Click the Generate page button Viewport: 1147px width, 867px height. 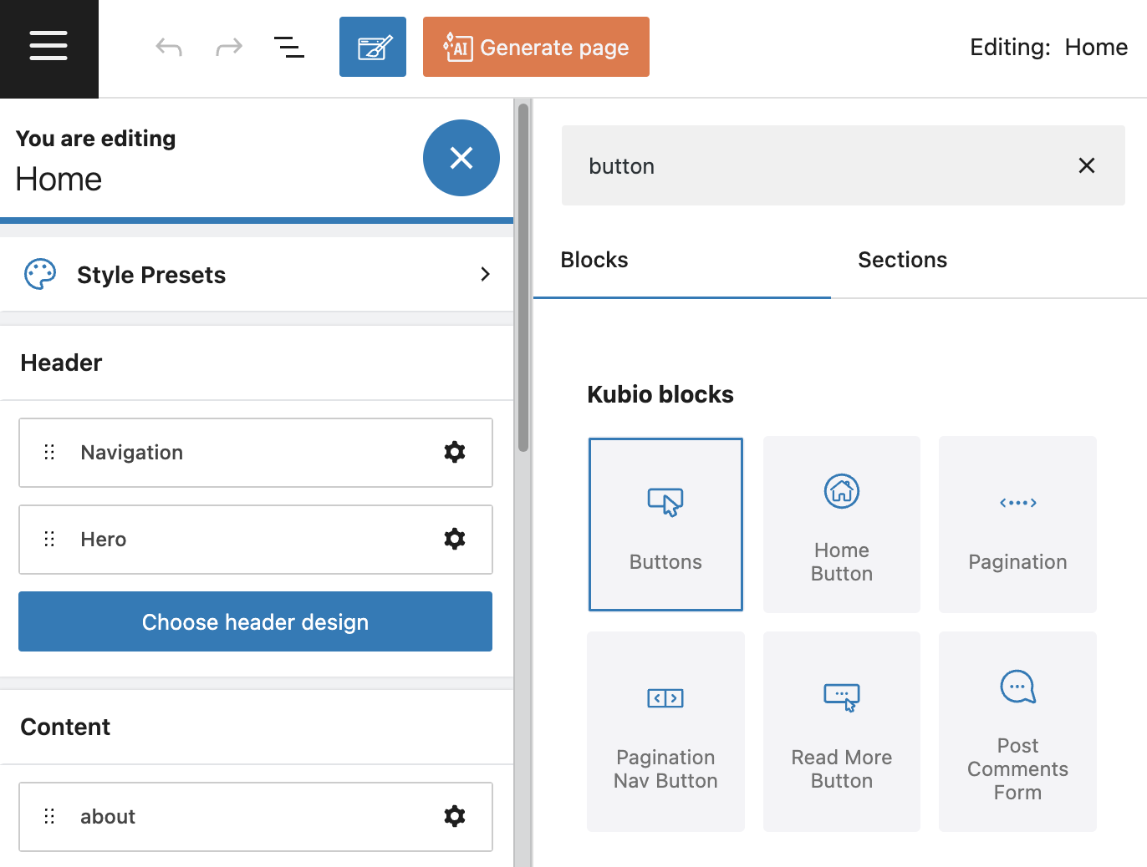[x=535, y=47]
